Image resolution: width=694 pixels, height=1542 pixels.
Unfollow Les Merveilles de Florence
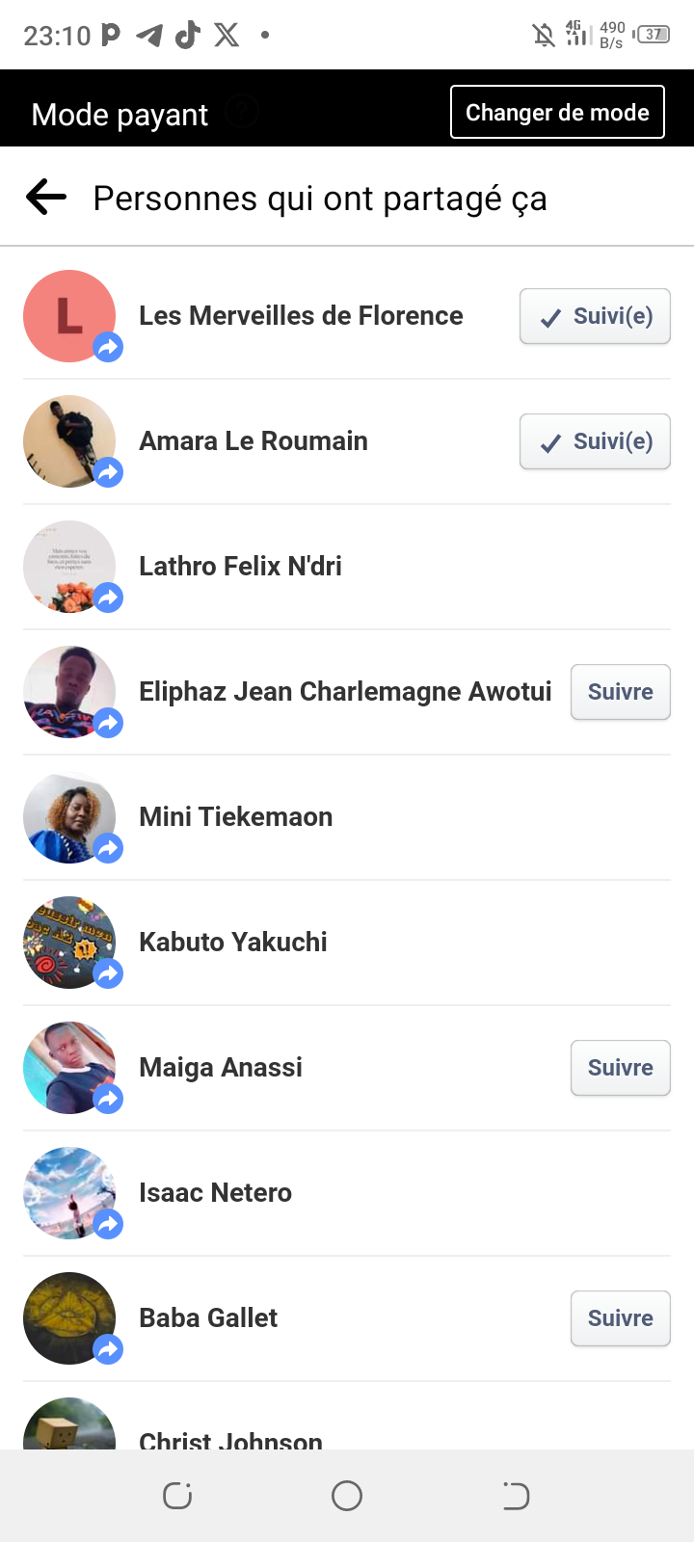[595, 316]
